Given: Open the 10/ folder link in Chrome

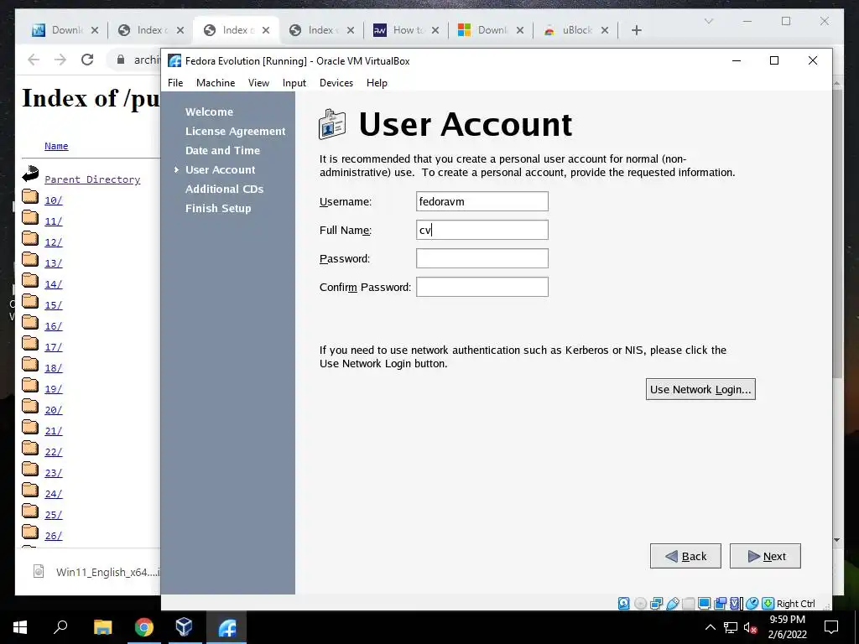Looking at the screenshot, I should pyautogui.click(x=53, y=200).
